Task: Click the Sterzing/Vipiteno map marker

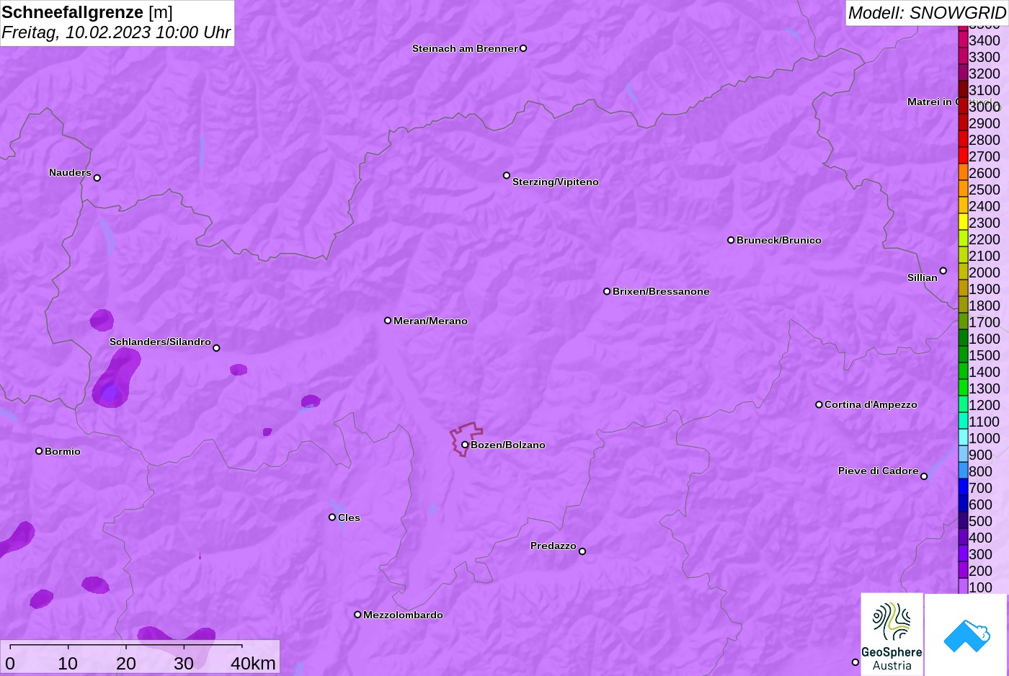Action: (x=507, y=175)
